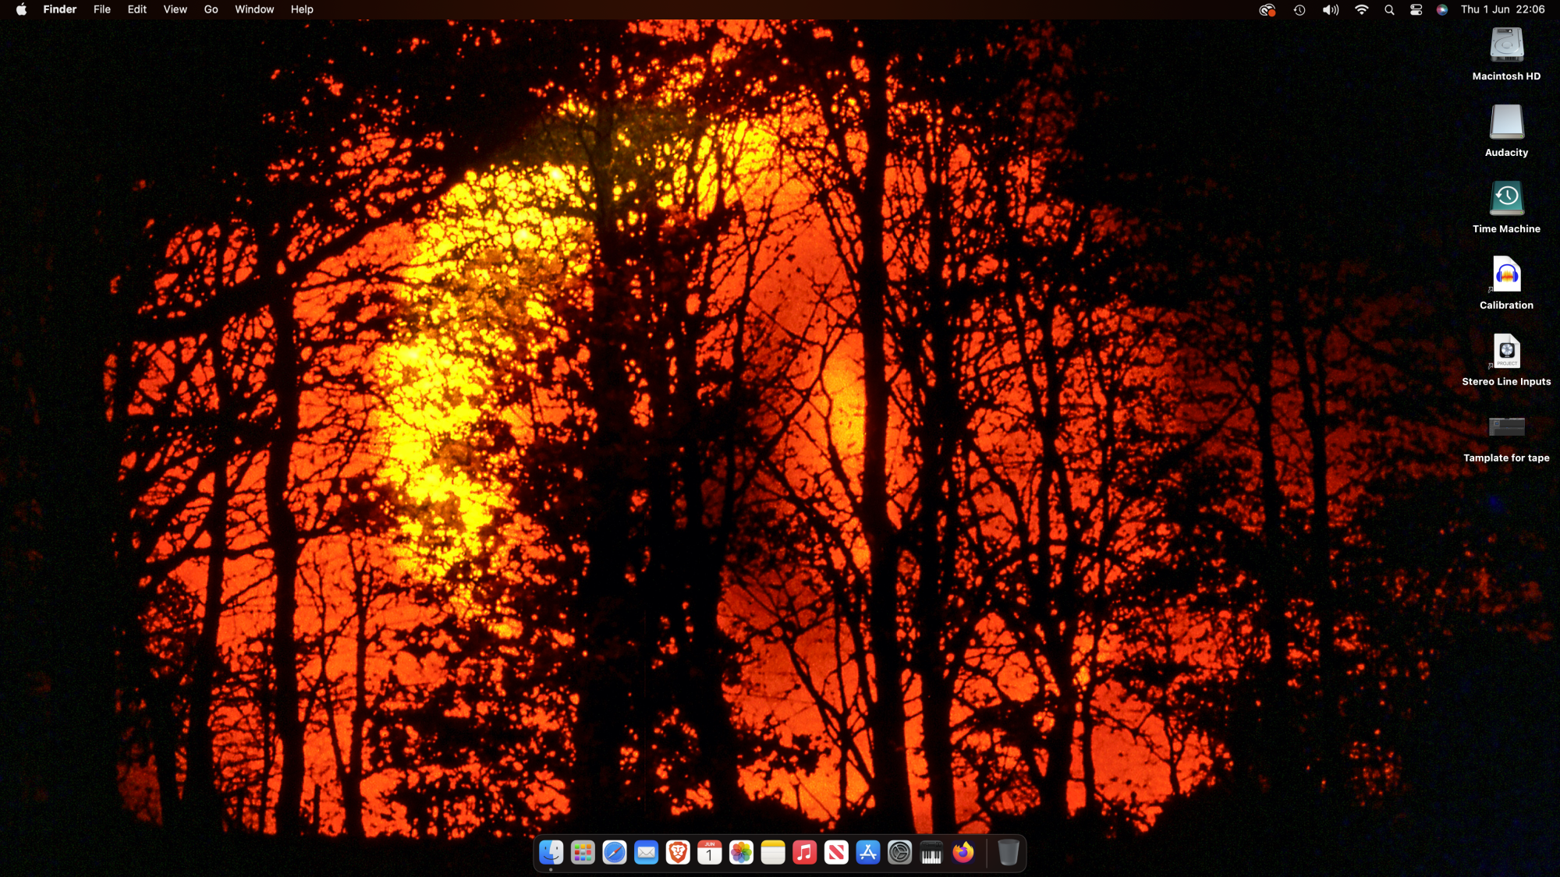Screen dimensions: 1560x877
Task: Launch the Music app from Dock
Action: pyautogui.click(x=804, y=853)
